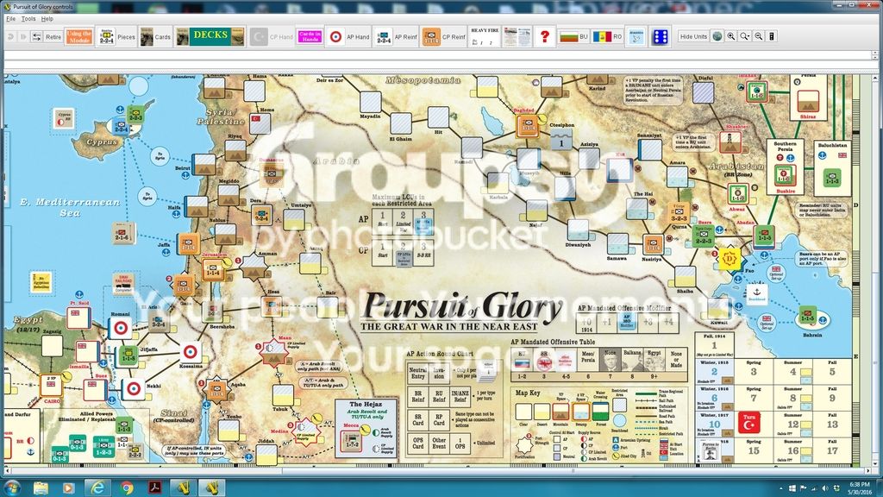Click the save map image icon
The width and height of the screenshot is (883, 497).
click(x=772, y=36)
